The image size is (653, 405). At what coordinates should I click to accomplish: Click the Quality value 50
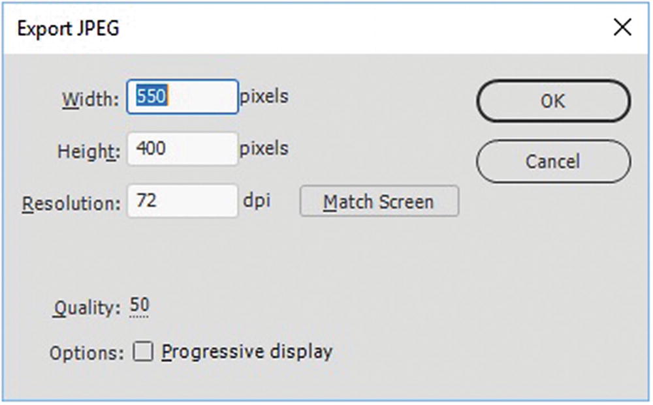point(139,305)
